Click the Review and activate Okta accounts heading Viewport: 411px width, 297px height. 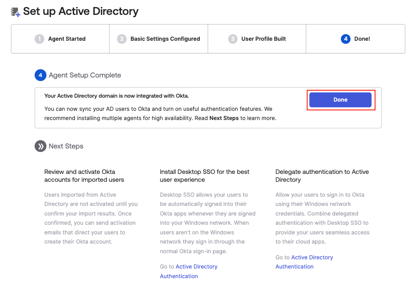pyautogui.click(x=84, y=176)
